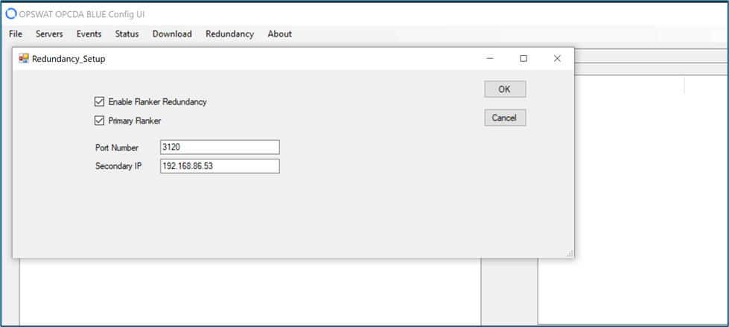Click the dialog's bottom-right resize grip
Image resolution: width=729 pixels, height=327 pixels.
[570, 253]
